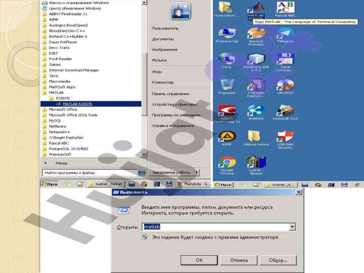Screen dimensions: 364x273
Task: Click the Пуск start button on the left taskbar
Action: [50, 185]
